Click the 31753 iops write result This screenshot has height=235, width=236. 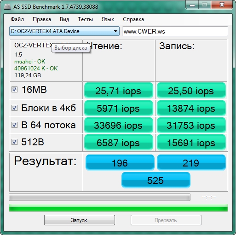pos(191,125)
